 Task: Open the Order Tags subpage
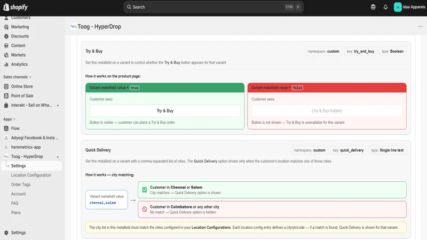[x=21, y=185]
